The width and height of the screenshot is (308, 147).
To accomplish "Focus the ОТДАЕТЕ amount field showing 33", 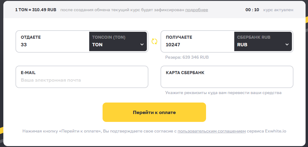I will point(52,45).
